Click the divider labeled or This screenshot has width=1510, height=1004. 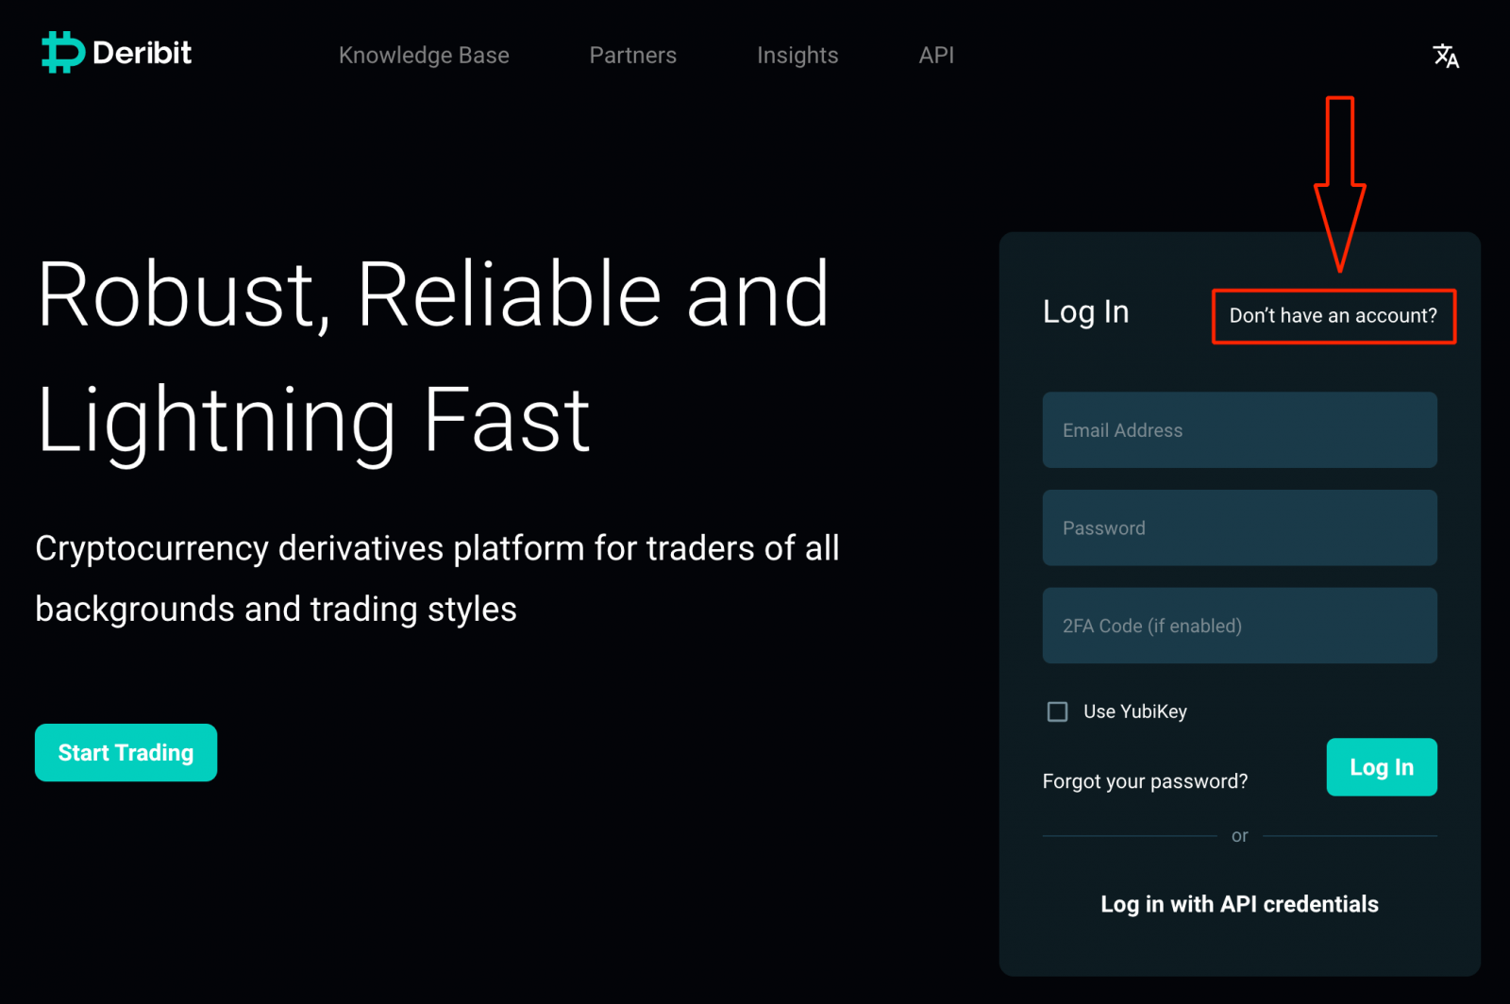pos(1239,835)
